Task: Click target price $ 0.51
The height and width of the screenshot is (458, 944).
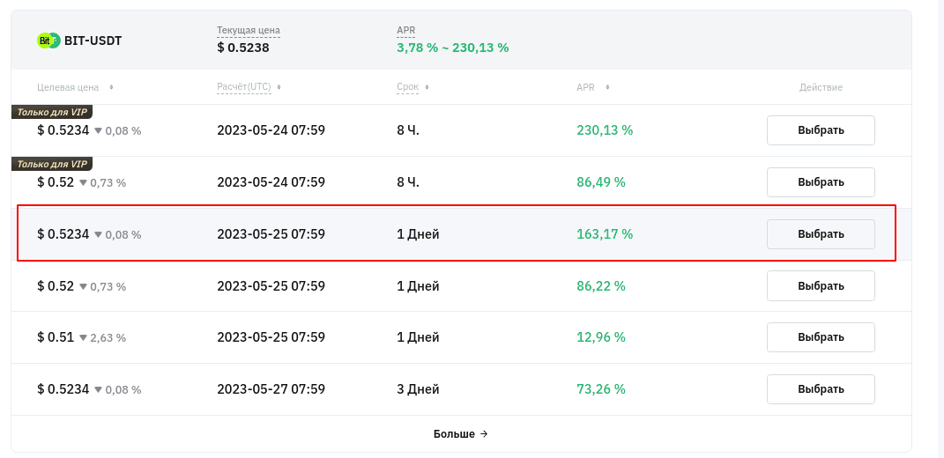Action: click(56, 337)
